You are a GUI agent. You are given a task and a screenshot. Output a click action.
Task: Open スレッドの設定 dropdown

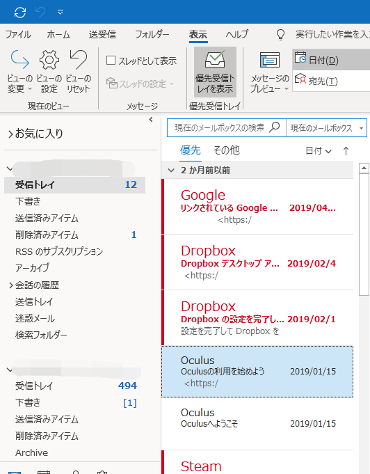coord(140,84)
